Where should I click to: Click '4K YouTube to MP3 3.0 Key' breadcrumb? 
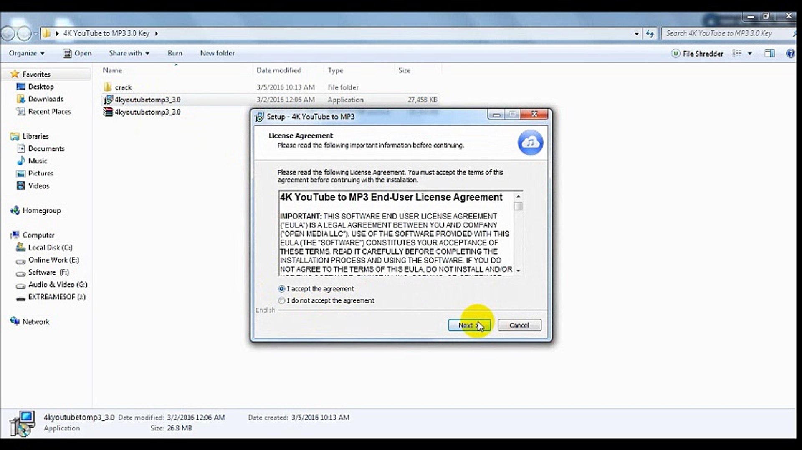coord(106,33)
